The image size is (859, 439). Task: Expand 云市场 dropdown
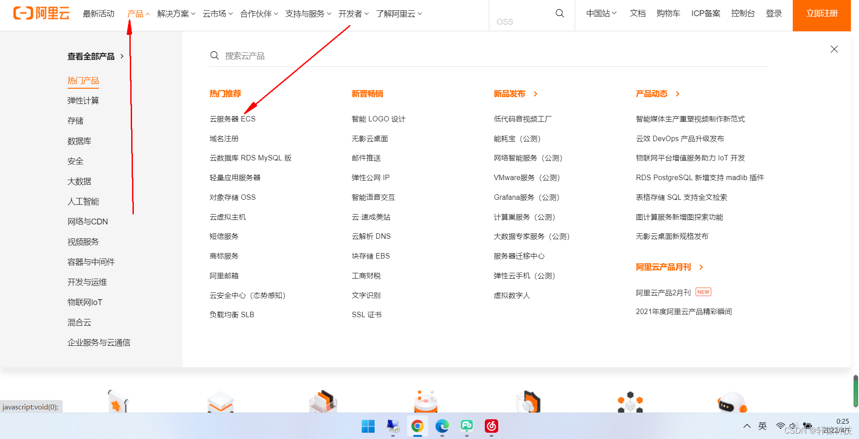218,14
